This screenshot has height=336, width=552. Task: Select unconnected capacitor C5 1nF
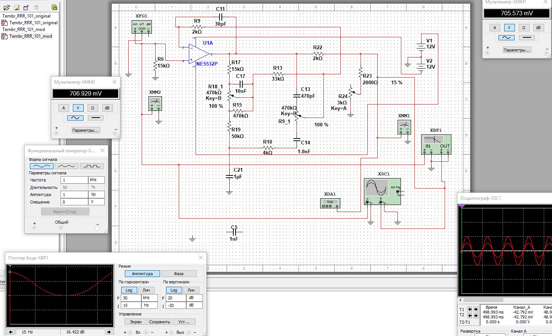tap(234, 232)
